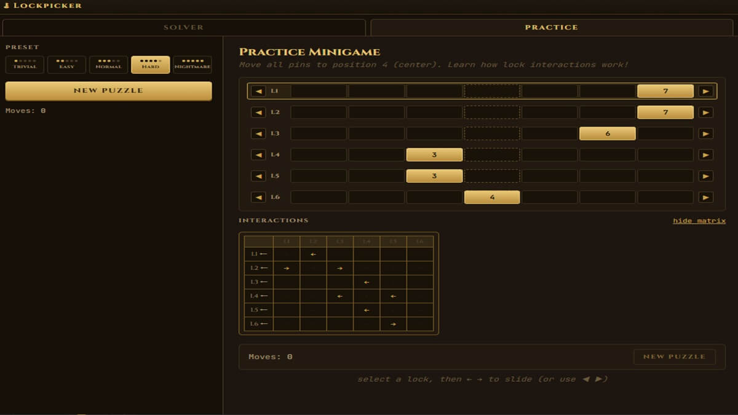This screenshot has width=738, height=415.
Task: Move lock L3 right using its arrow
Action: (706, 133)
